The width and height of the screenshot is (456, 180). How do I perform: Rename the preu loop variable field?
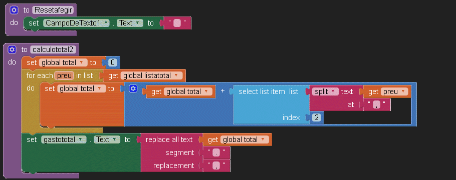pyautogui.click(x=64, y=76)
